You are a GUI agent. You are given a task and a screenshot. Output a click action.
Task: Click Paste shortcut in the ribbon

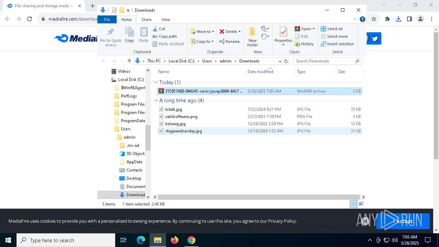tap(168, 44)
